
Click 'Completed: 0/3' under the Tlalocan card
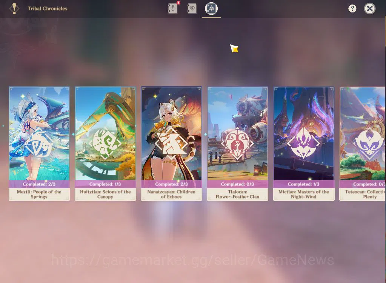(237, 184)
